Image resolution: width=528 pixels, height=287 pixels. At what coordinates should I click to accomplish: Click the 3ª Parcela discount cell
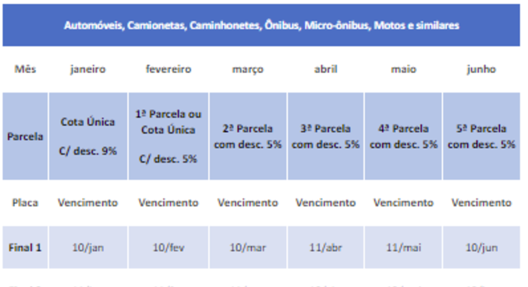[x=326, y=136]
